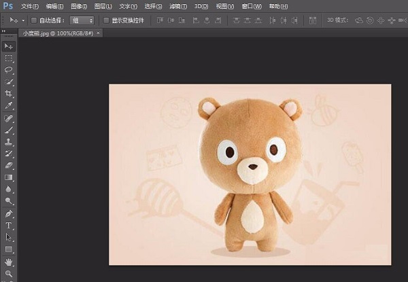
Task: Open the 图像(I) menu
Action: (80, 6)
